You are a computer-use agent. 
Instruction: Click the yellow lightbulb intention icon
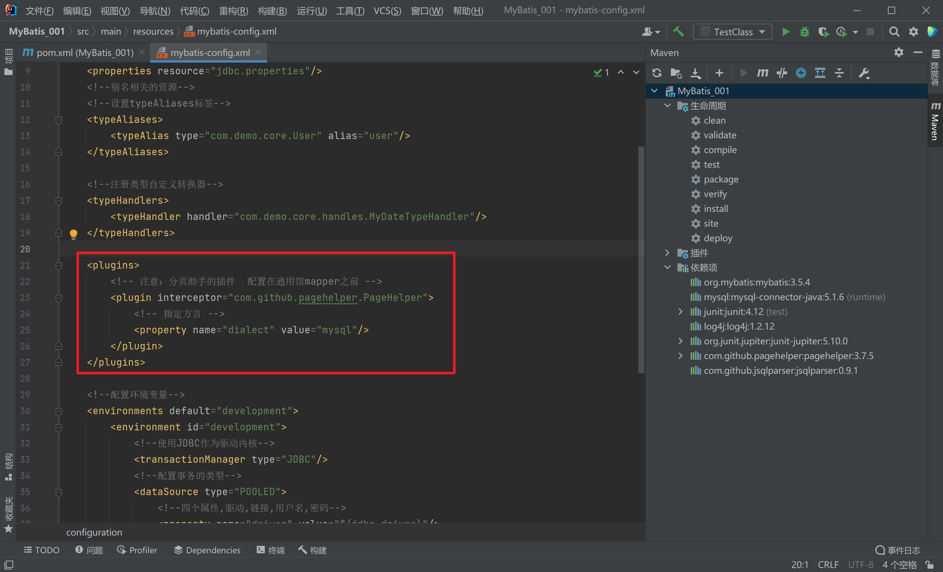coord(74,233)
